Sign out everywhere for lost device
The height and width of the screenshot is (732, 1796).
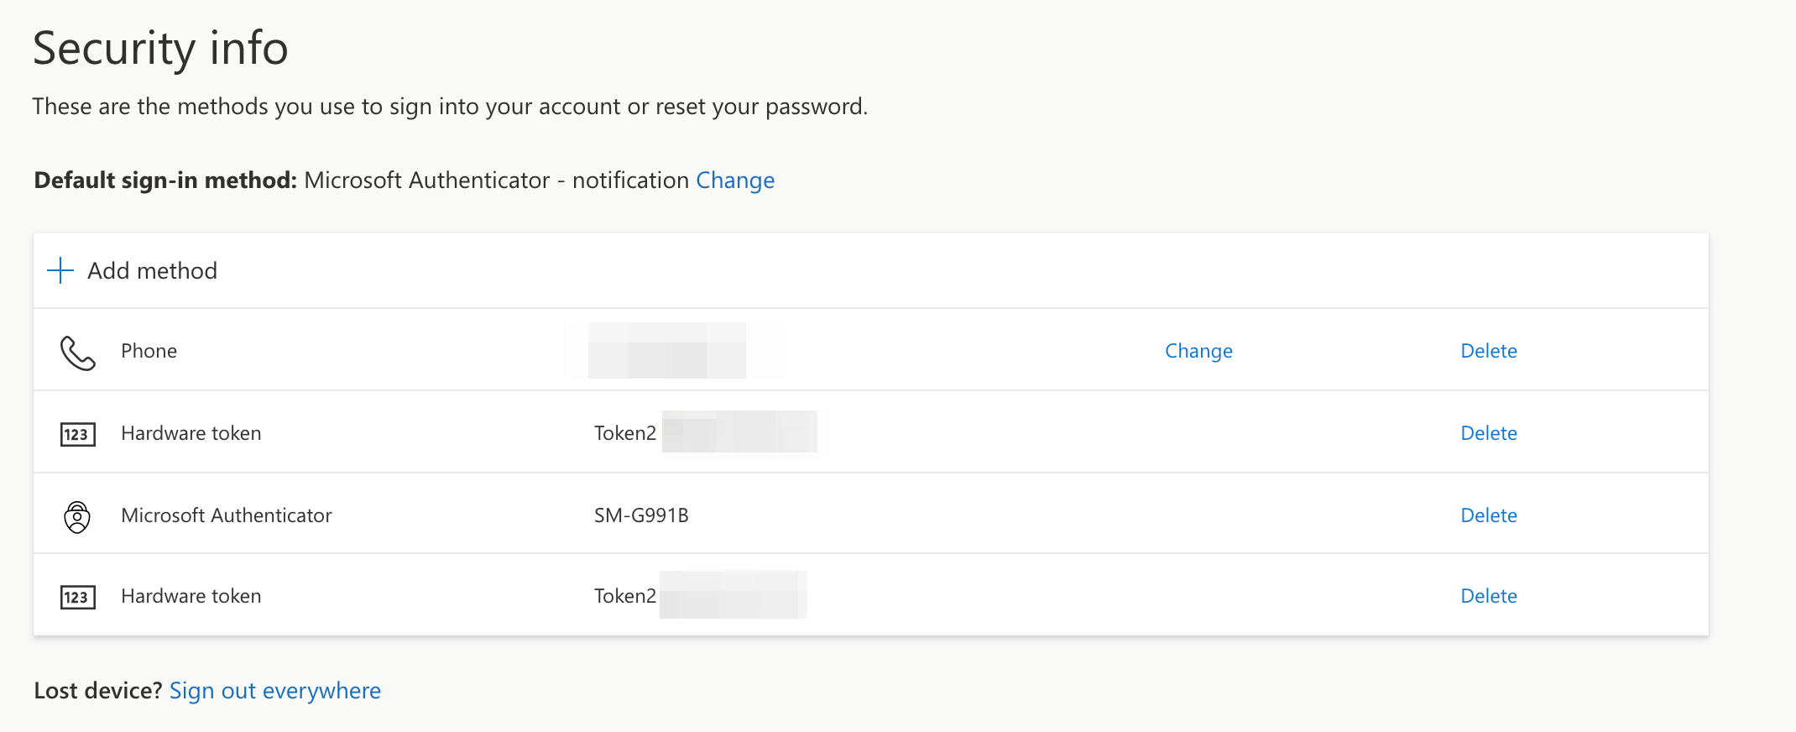point(275,691)
